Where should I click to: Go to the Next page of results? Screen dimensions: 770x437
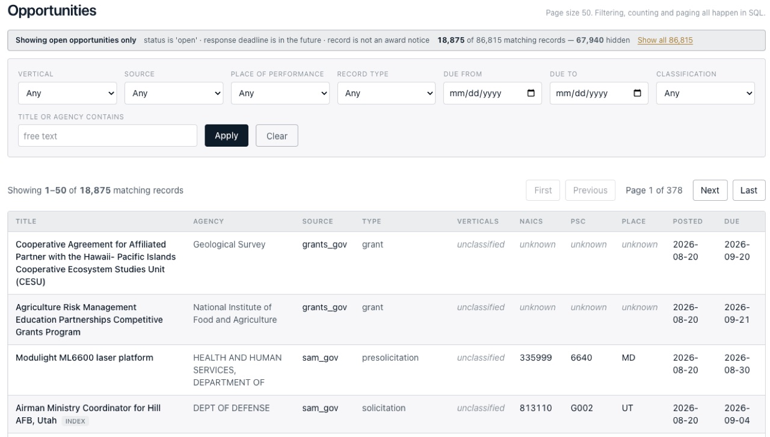point(710,190)
